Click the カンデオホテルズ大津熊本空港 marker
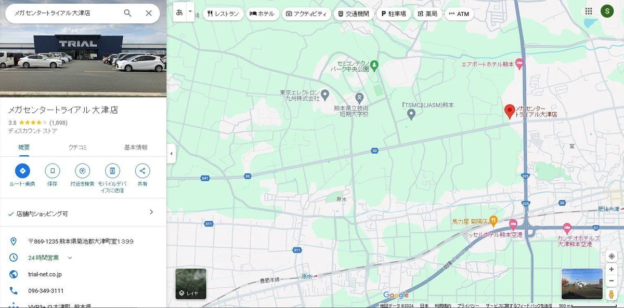 click(567, 227)
